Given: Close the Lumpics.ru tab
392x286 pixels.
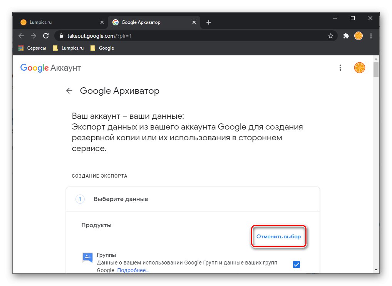Looking at the screenshot, I should (102, 22).
